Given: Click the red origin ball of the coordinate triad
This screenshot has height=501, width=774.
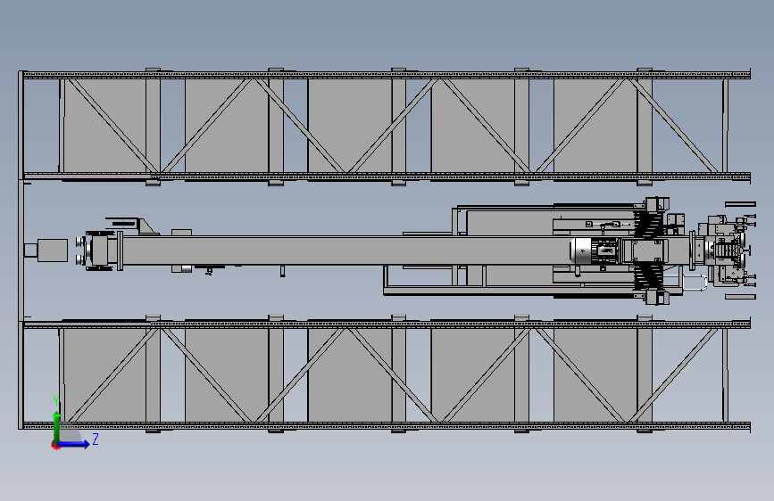Looking at the screenshot, I should tap(55, 445).
